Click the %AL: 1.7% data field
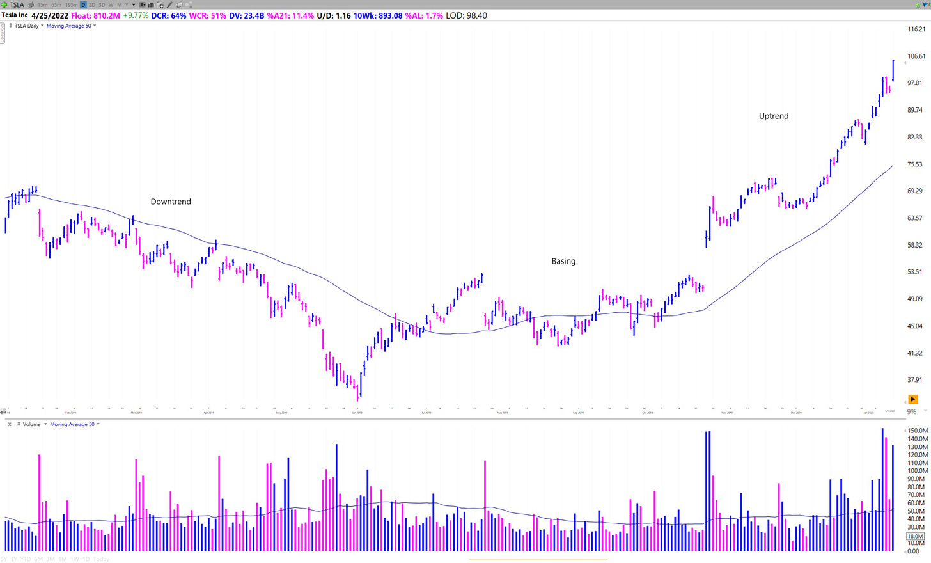Viewport: 931px width, 563px height. coord(424,15)
